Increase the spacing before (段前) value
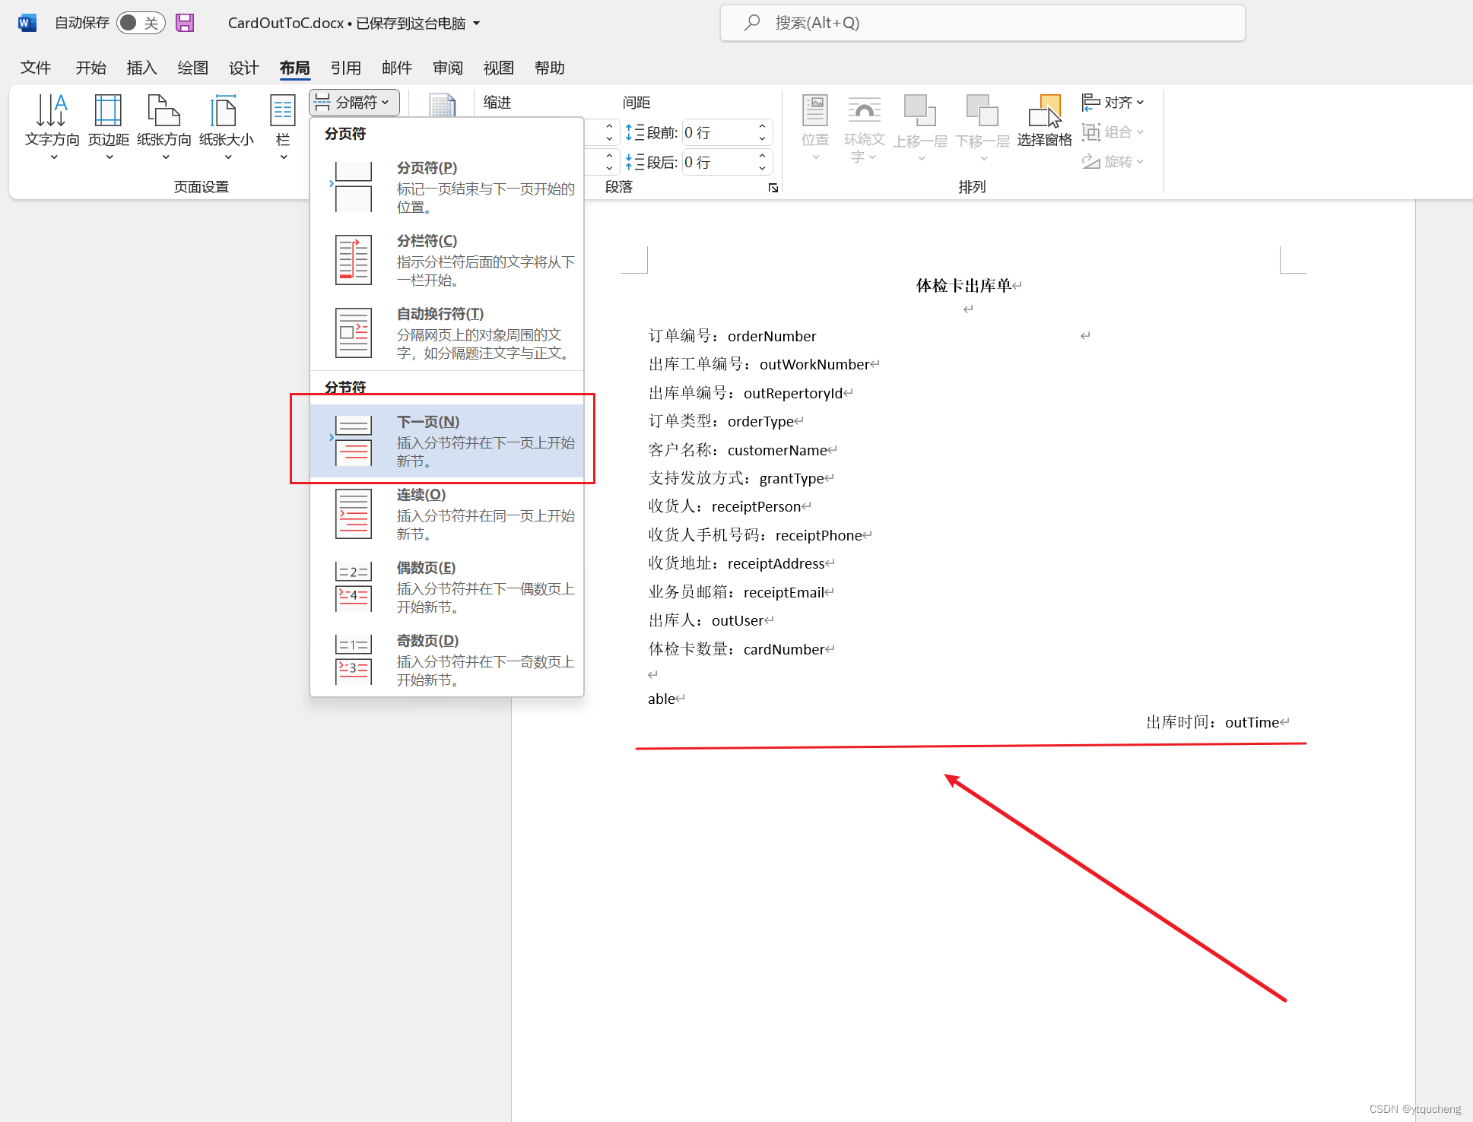1473x1122 pixels. click(762, 127)
